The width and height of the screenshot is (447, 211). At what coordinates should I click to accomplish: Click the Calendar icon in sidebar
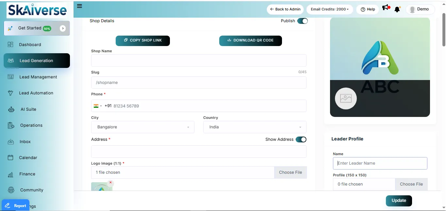pos(11,158)
